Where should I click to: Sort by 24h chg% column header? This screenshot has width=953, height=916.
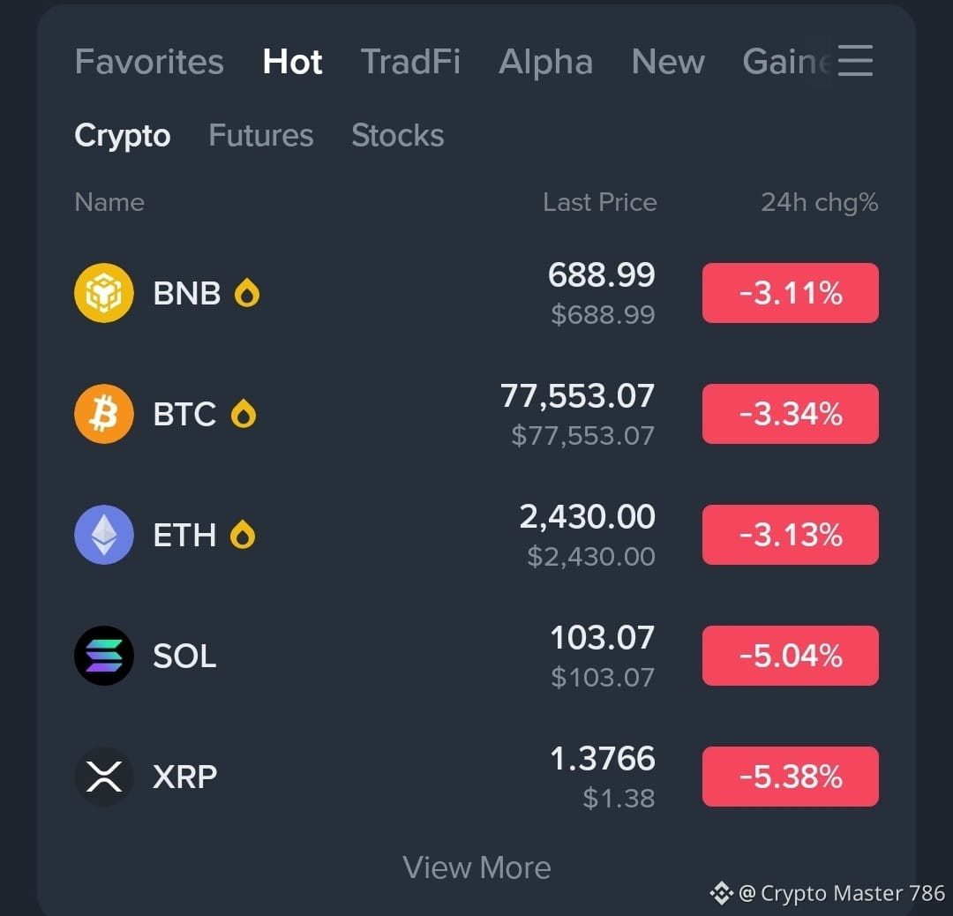click(819, 202)
